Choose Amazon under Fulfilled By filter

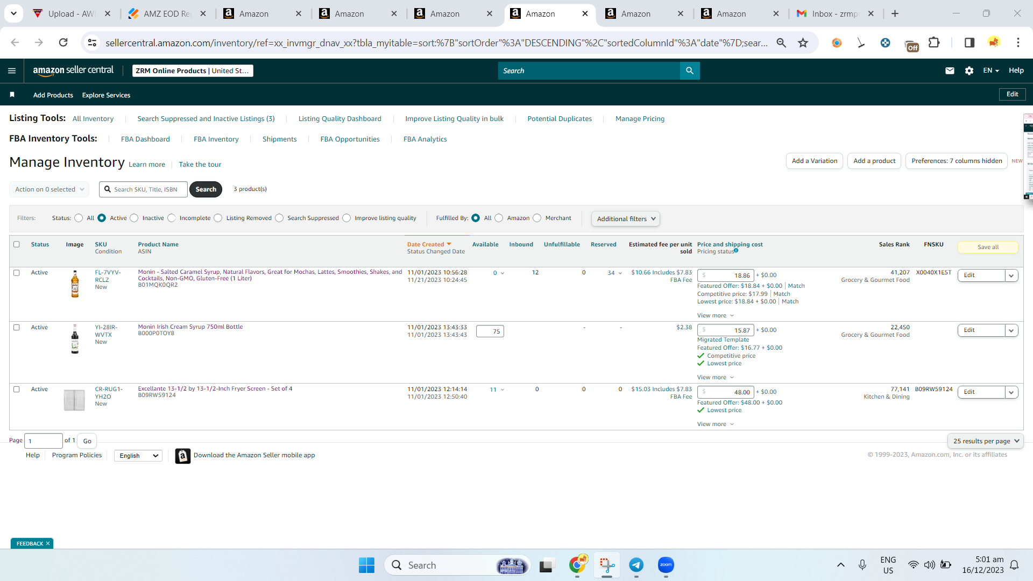point(499,218)
